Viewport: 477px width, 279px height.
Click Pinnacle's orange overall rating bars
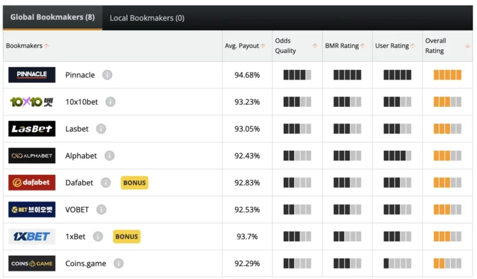[x=448, y=75]
